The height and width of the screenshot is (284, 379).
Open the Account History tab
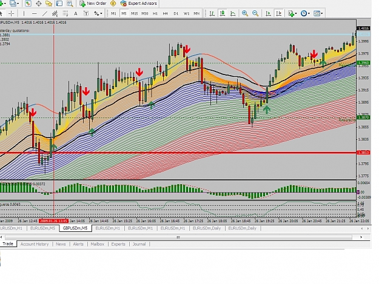coord(35,244)
